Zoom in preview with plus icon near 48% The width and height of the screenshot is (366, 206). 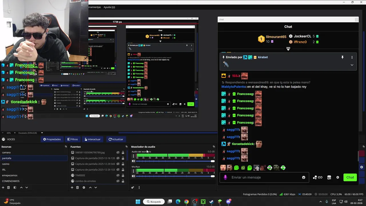(15, 133)
